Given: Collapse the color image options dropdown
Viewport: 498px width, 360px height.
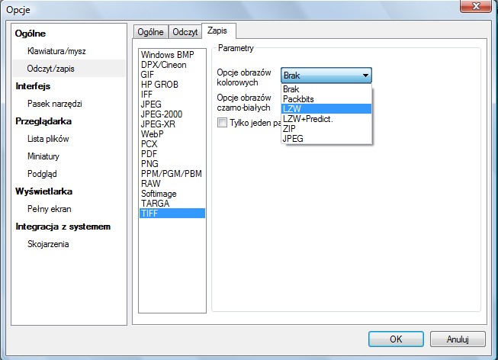Looking at the screenshot, I should (x=366, y=76).
